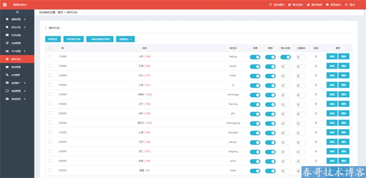Screen dimensions: 366x178
Task: Click the grid icon for 栏目设置
Action: pos(7,35)
